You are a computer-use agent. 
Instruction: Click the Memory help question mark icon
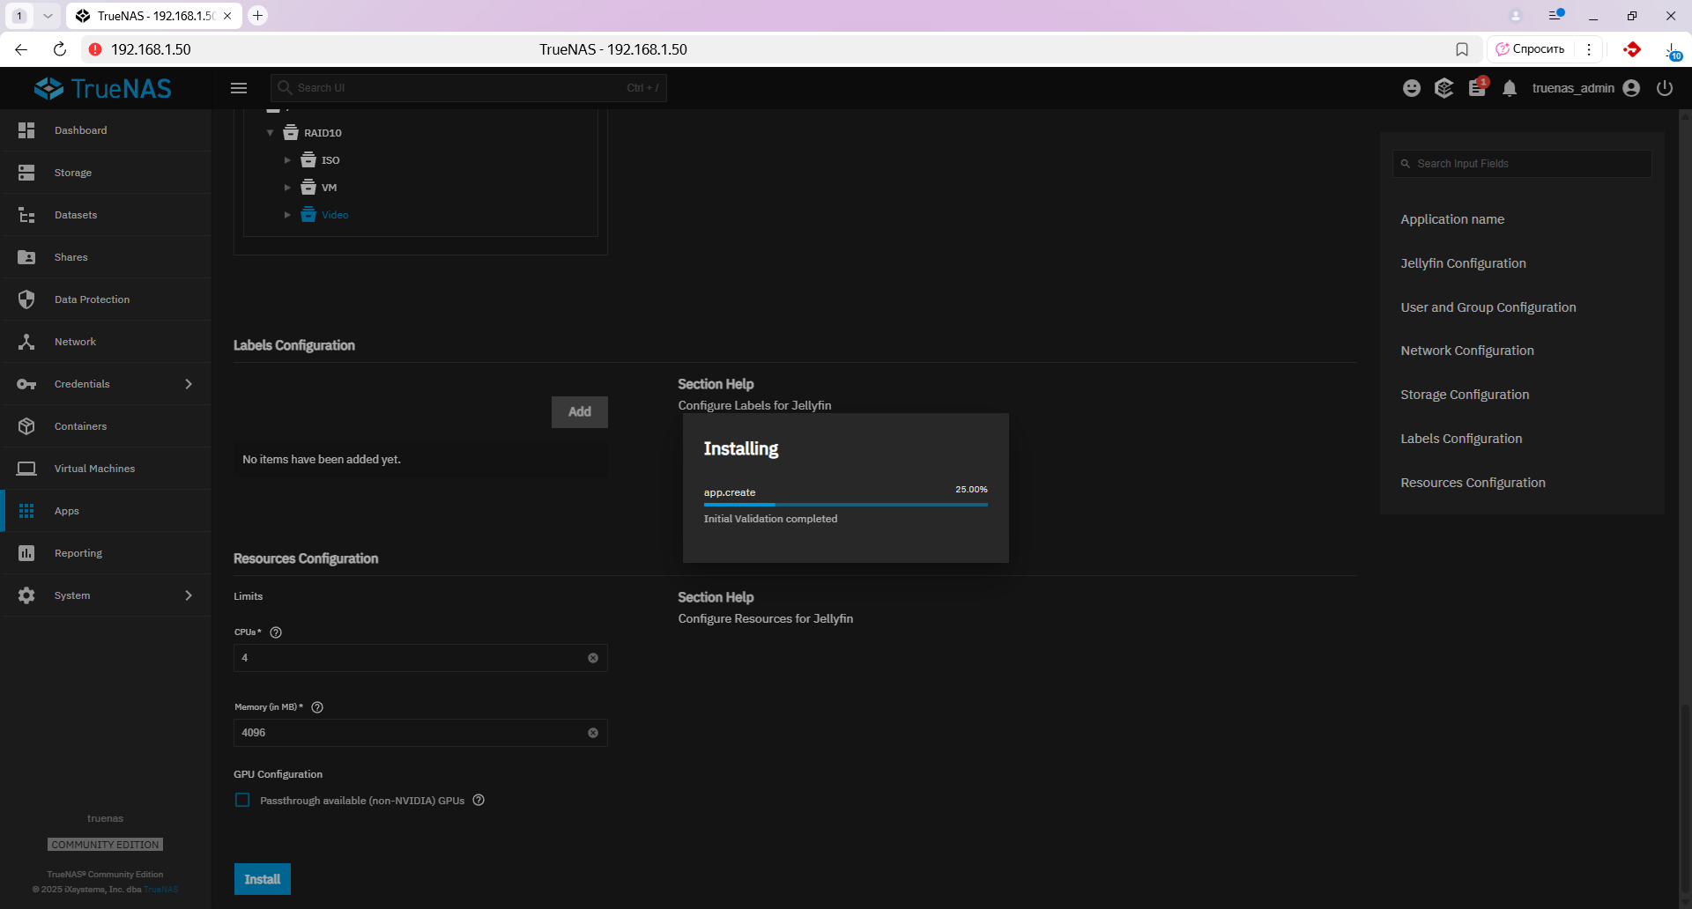pyautogui.click(x=317, y=707)
